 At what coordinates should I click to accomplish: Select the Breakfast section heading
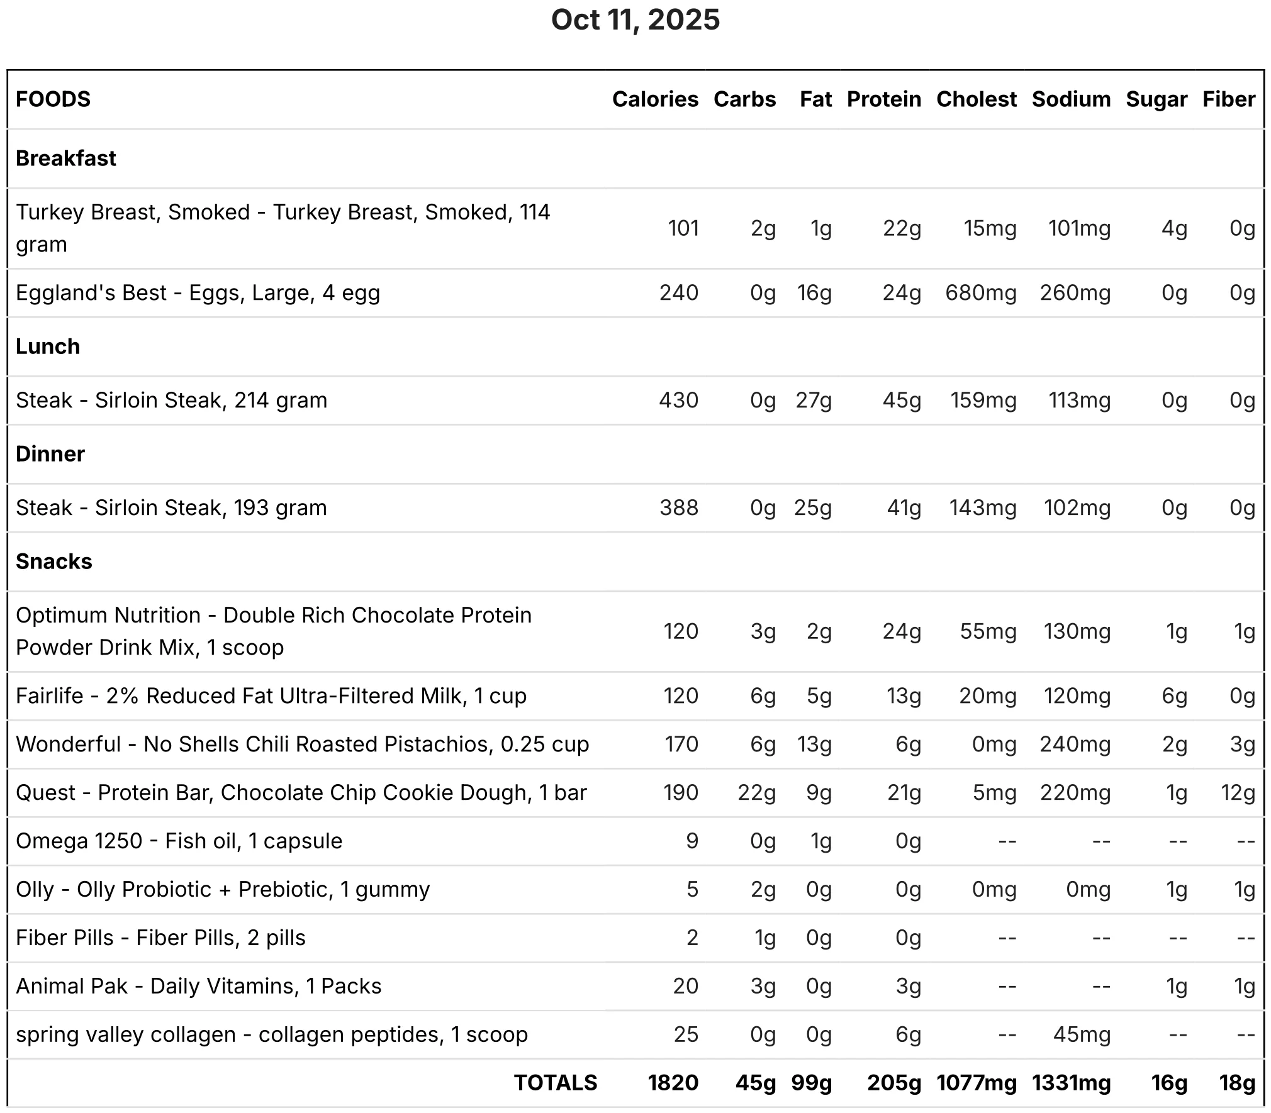[x=66, y=158]
